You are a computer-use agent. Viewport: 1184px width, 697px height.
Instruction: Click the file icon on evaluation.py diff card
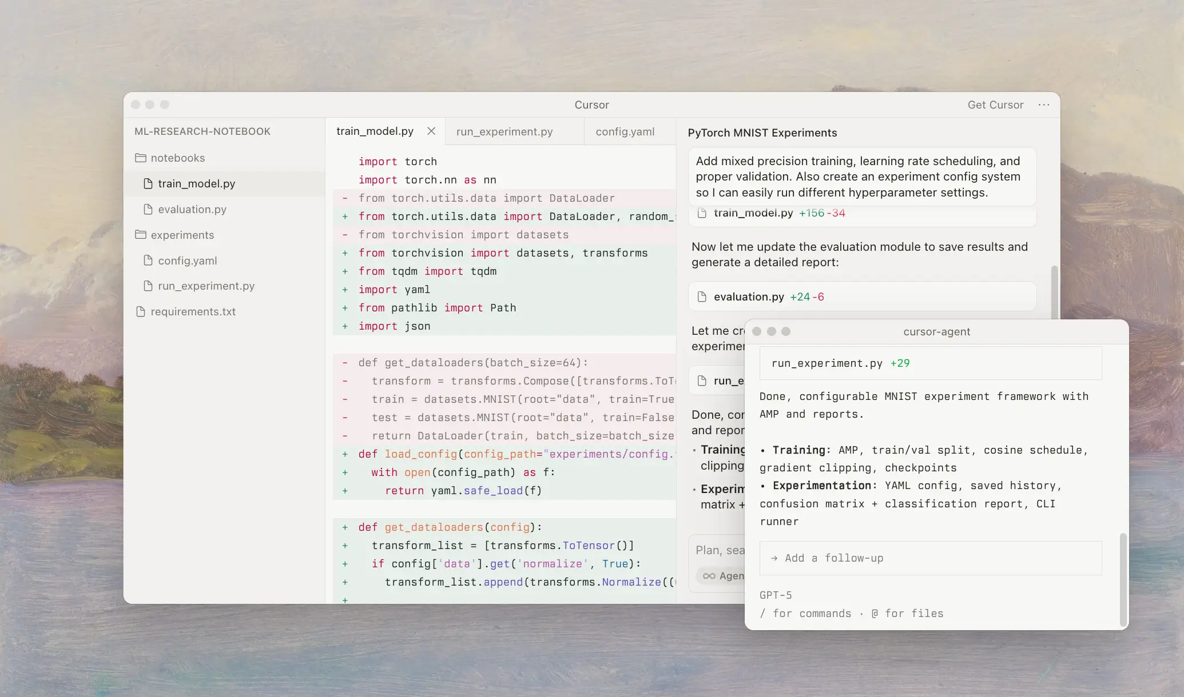click(x=703, y=297)
